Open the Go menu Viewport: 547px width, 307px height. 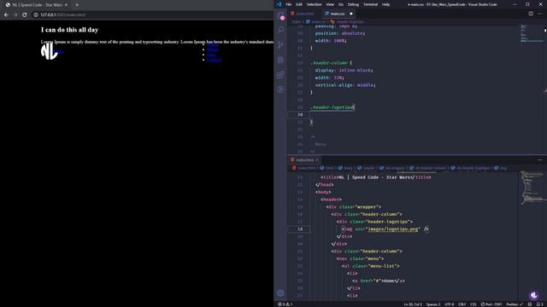pyautogui.click(x=341, y=4)
